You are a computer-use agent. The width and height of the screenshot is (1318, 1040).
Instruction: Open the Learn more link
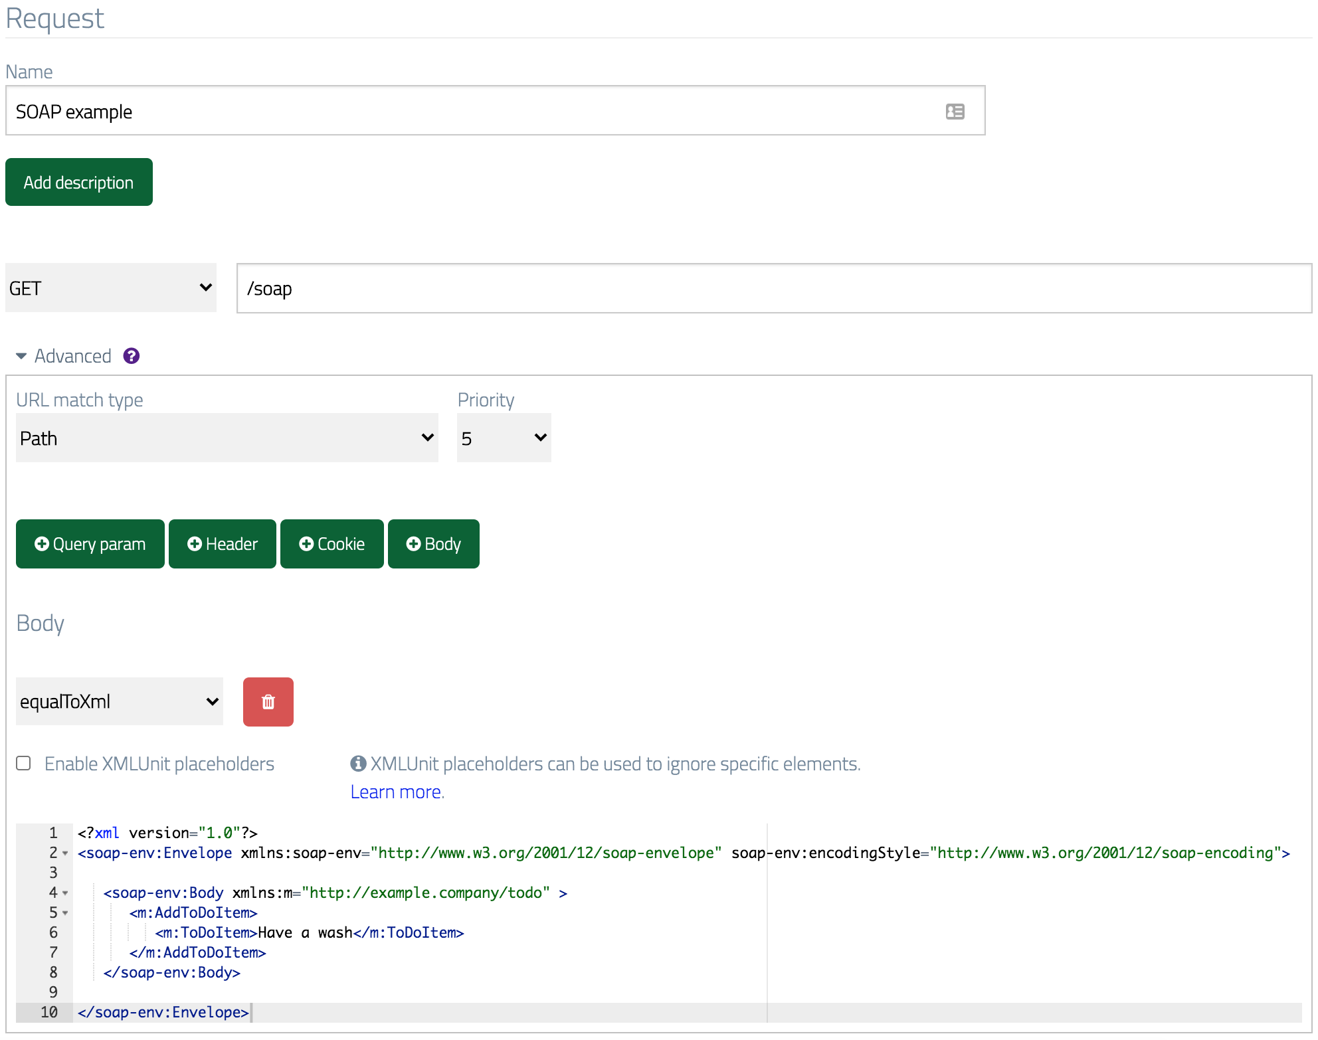(x=395, y=791)
